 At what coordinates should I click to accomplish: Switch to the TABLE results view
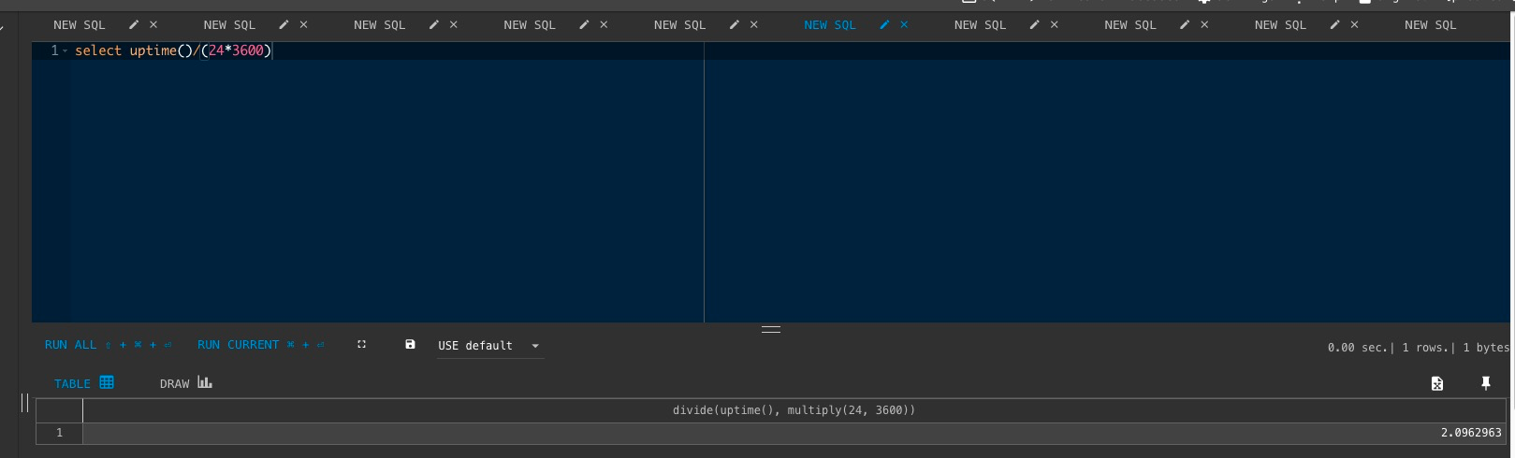pyautogui.click(x=84, y=383)
